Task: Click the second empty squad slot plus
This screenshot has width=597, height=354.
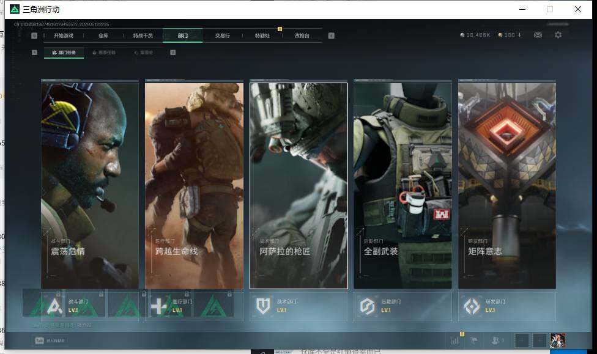Action: [540, 341]
